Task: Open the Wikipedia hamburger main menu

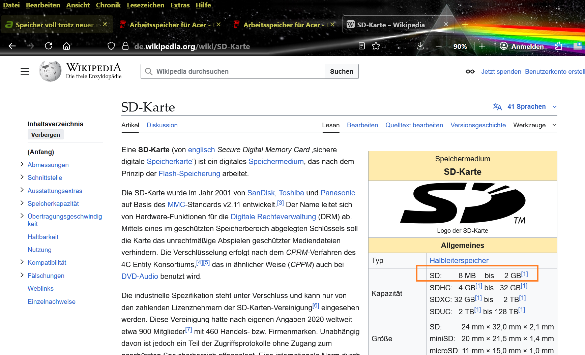Action: tap(25, 71)
